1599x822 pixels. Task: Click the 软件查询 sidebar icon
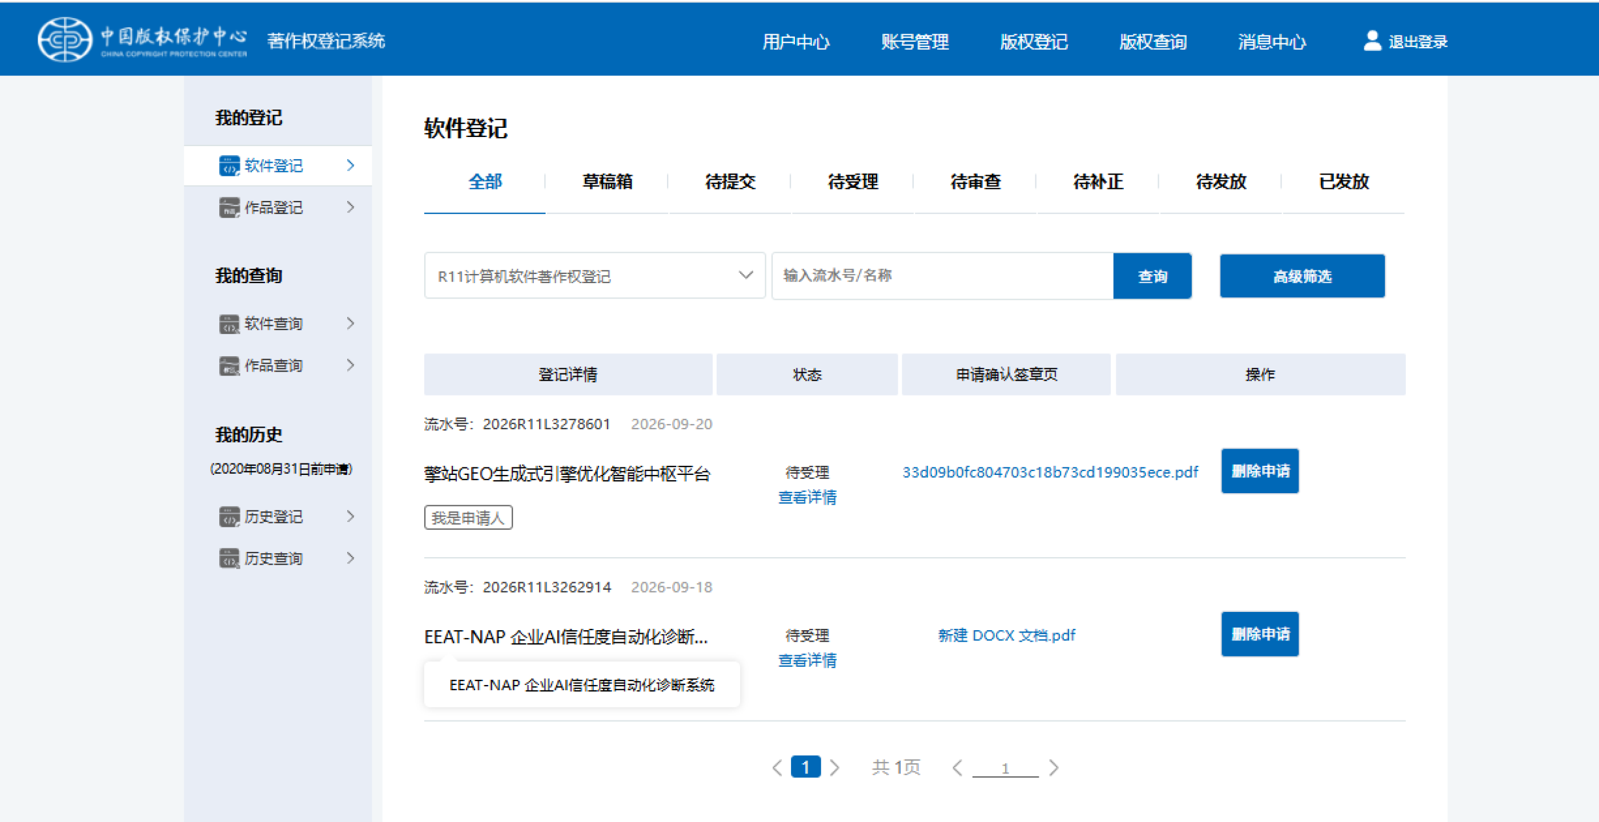click(229, 323)
